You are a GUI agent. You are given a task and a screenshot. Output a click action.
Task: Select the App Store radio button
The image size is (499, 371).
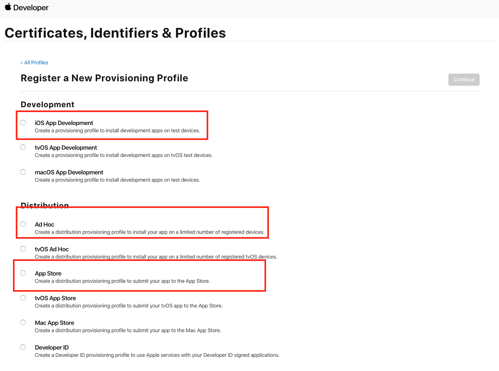[x=23, y=273]
